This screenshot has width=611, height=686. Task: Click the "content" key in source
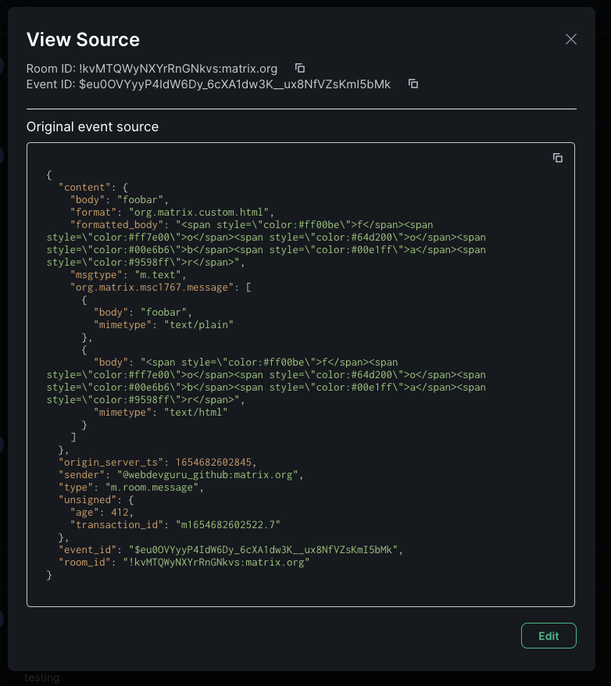(x=84, y=188)
